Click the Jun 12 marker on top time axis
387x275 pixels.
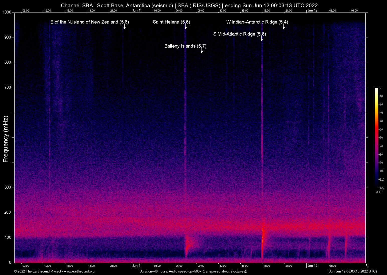(312, 11)
